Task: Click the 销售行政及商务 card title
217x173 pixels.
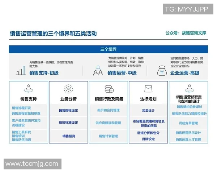Action: pos(109,99)
